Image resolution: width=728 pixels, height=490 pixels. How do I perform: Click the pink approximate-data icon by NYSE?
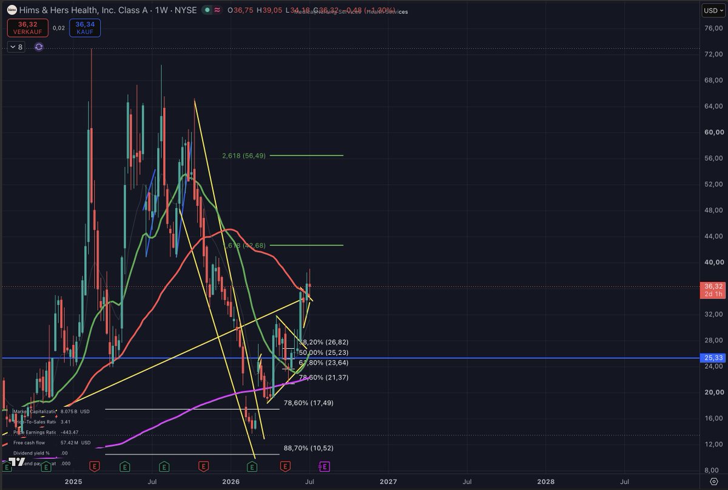point(218,10)
